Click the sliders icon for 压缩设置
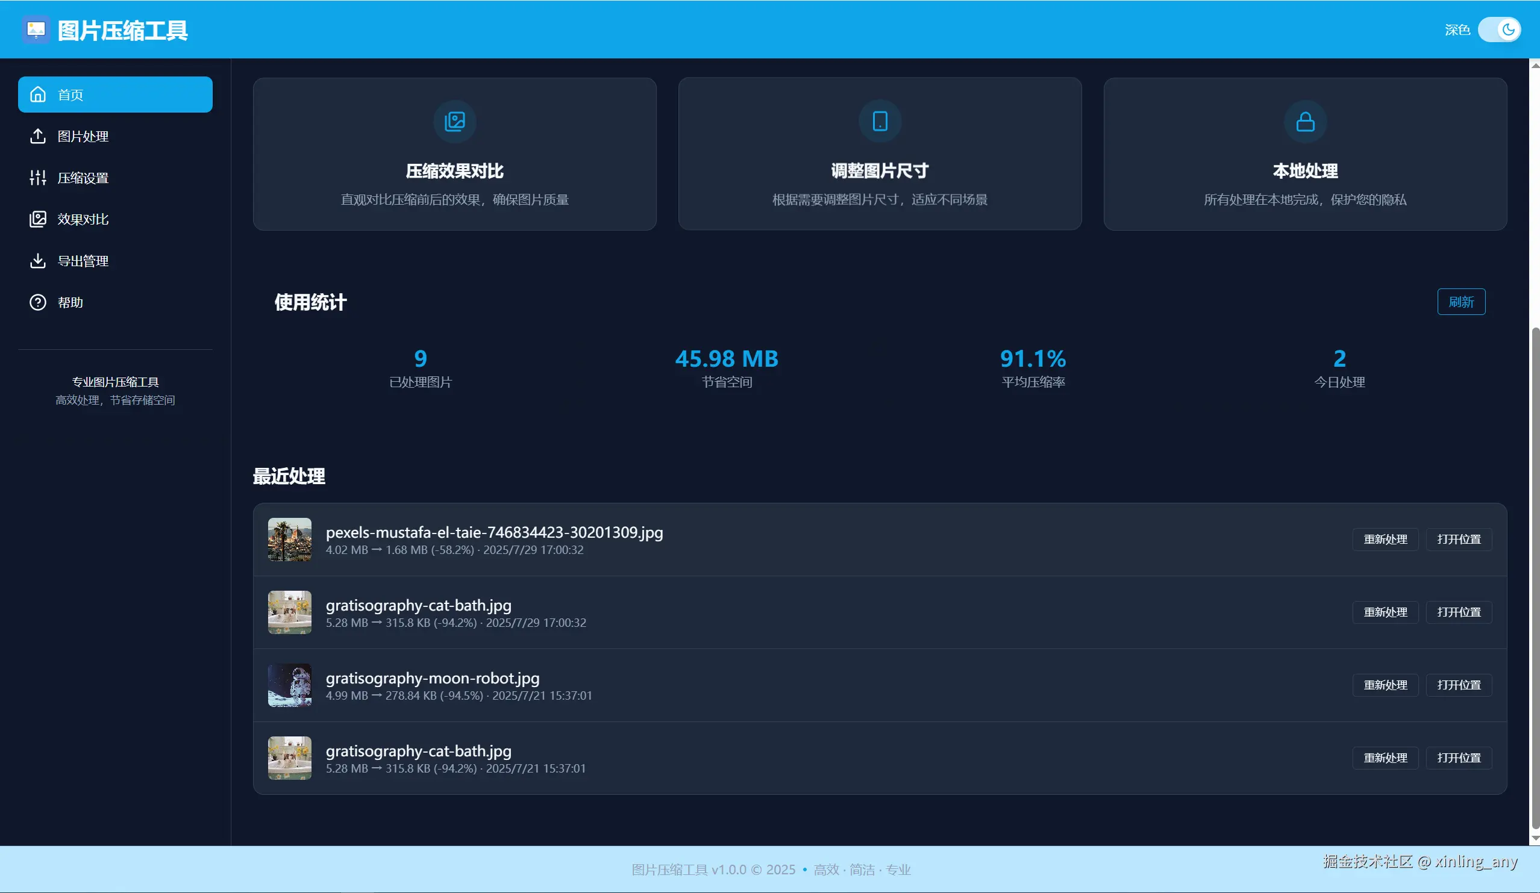 point(38,178)
